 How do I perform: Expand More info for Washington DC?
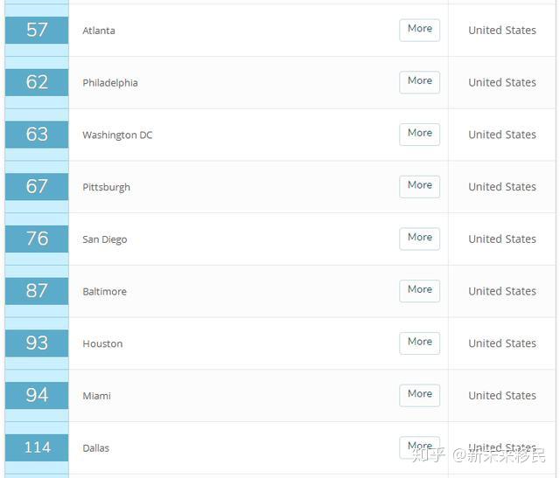pyautogui.click(x=420, y=134)
